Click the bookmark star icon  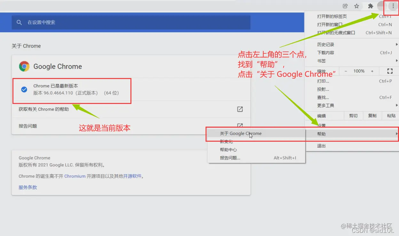tap(356, 6)
